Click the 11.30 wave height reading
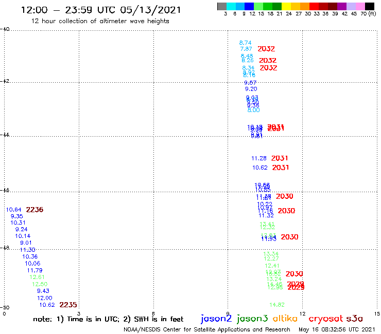This screenshot has width=381, height=334. (x=28, y=250)
